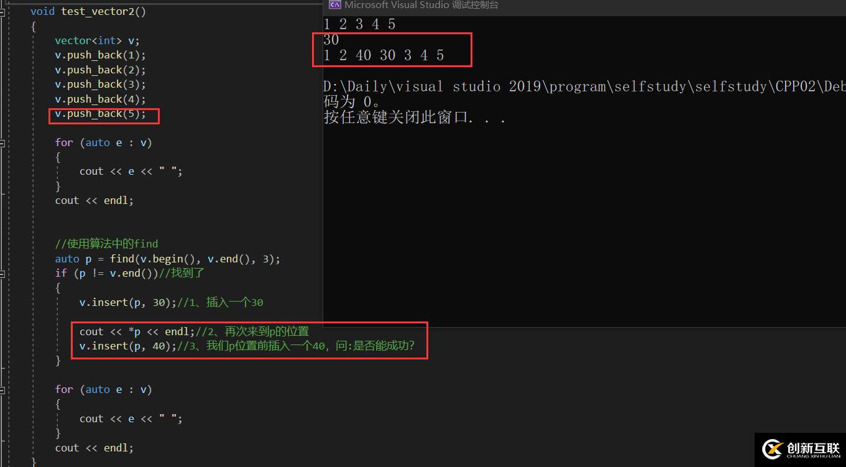Click the 按任意键关闭此窗口 console message
Image resolution: width=846 pixels, height=467 pixels.
point(415,117)
